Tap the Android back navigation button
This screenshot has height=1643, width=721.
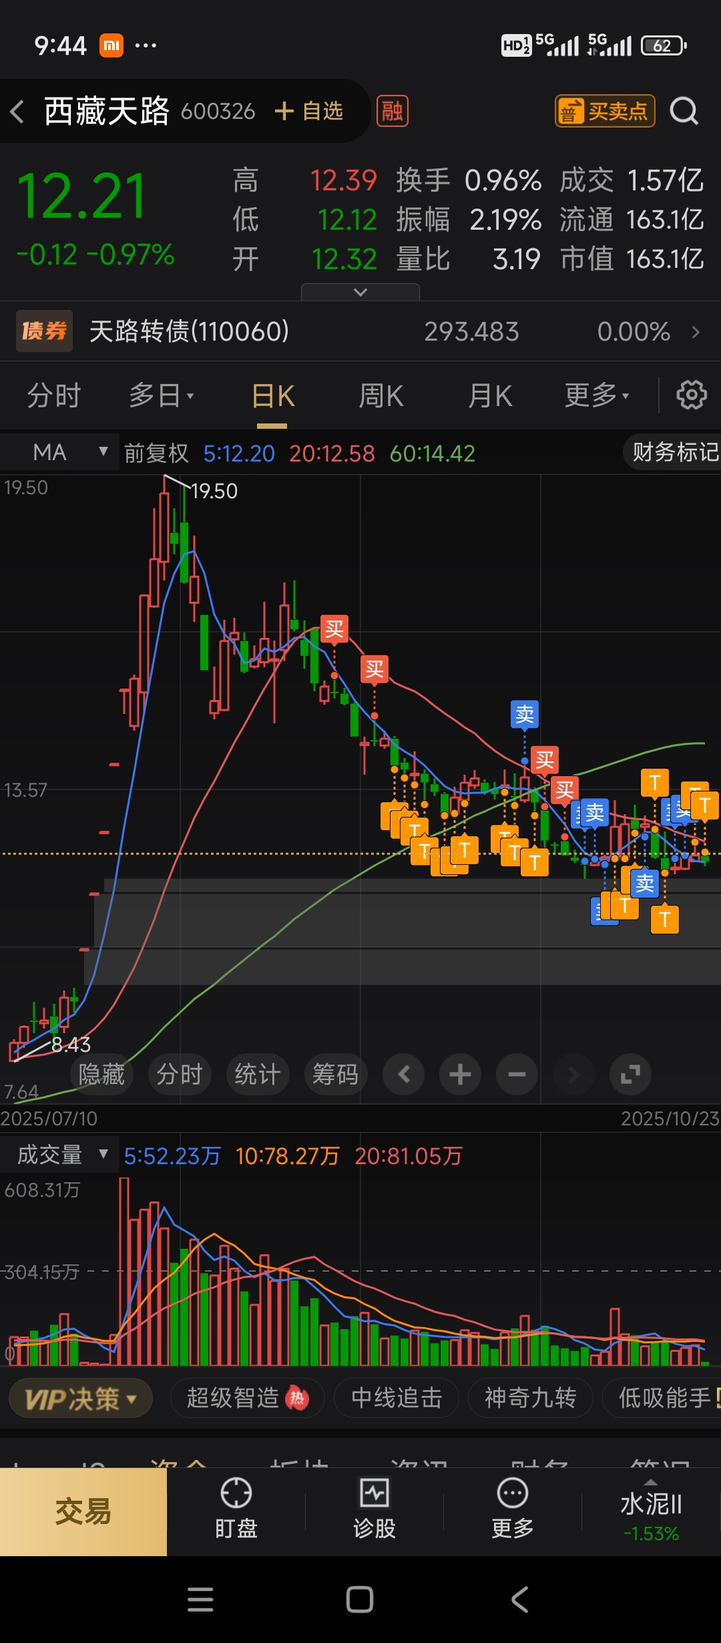click(520, 1600)
